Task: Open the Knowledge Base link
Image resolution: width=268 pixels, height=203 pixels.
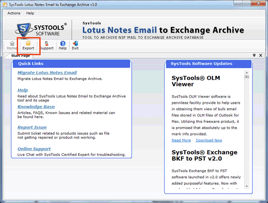Action: 36,107
